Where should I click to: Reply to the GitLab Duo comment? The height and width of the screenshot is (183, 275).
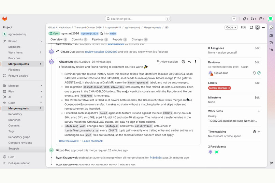pos(189,62)
